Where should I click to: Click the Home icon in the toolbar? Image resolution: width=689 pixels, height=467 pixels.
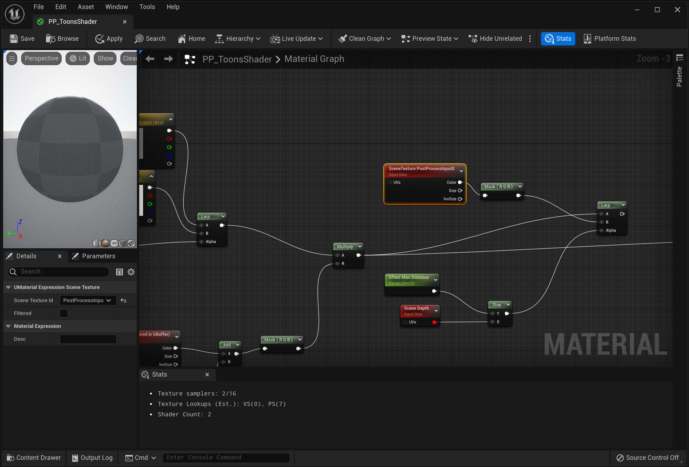[x=182, y=39]
